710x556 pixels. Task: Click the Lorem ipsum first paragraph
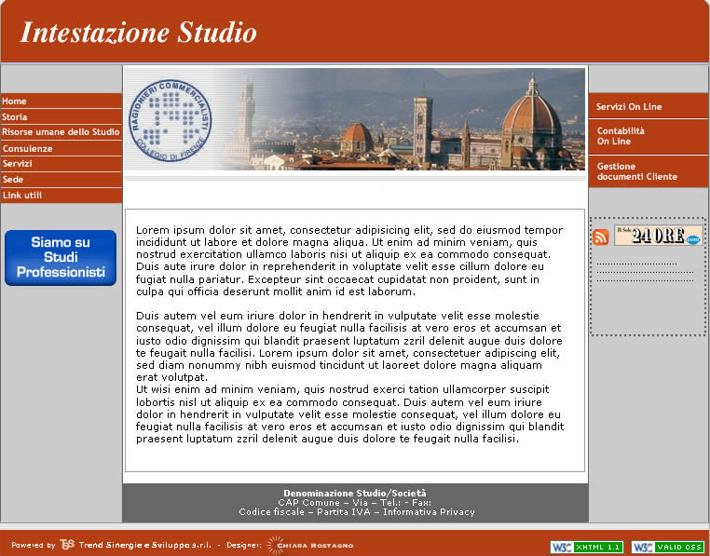[x=349, y=261]
